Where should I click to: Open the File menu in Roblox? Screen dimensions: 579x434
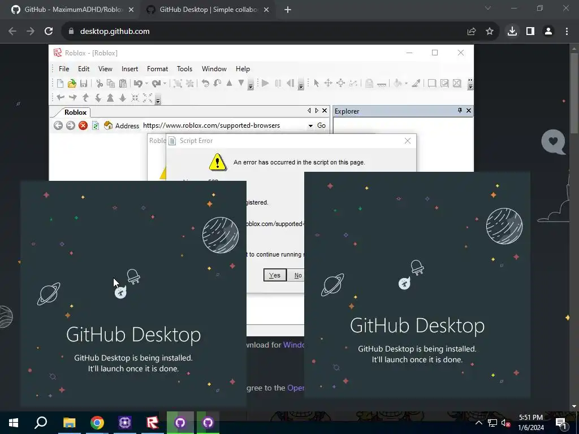click(x=64, y=69)
